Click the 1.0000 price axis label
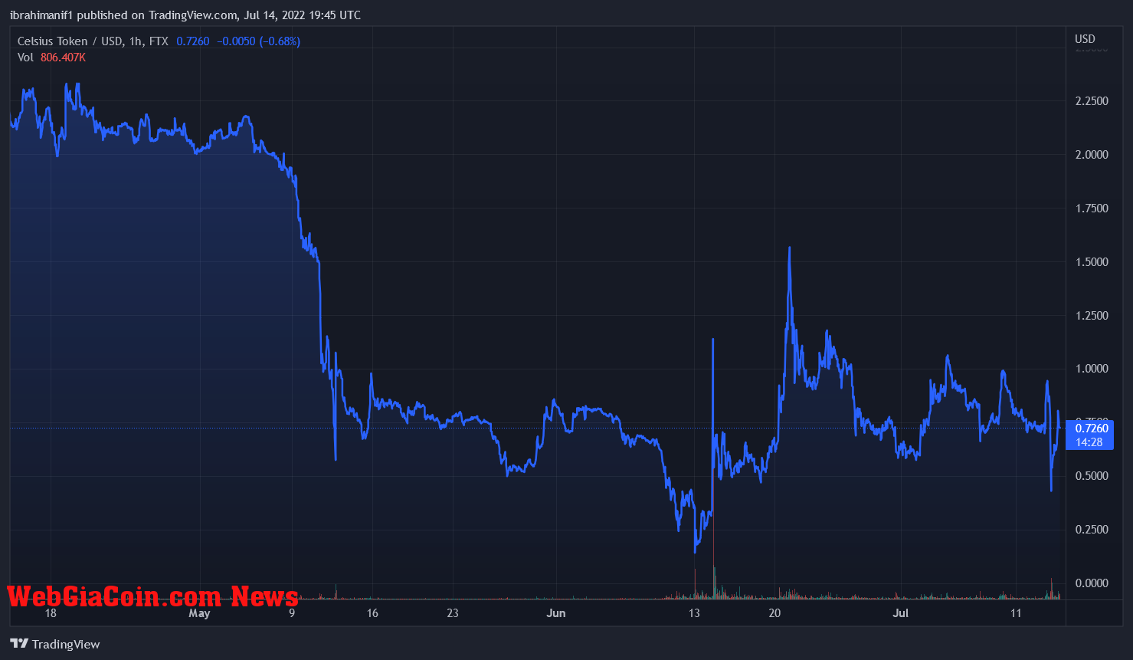Screen dimensions: 1133x660 [1092, 369]
